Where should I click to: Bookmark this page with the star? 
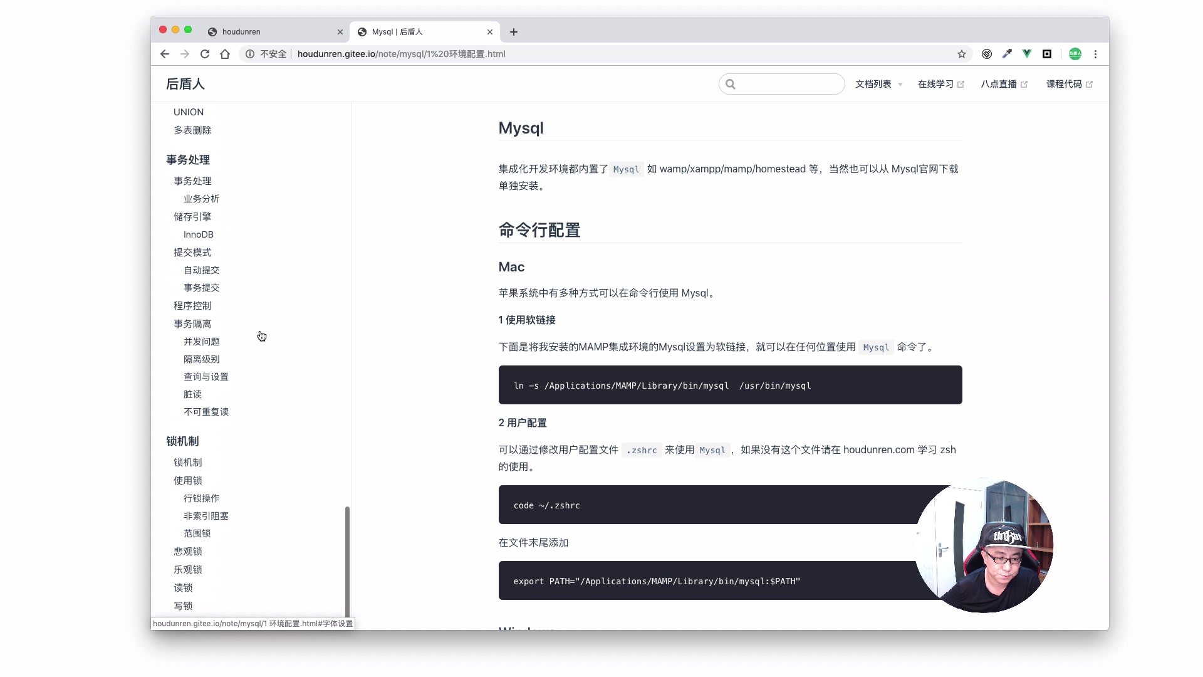click(x=962, y=54)
